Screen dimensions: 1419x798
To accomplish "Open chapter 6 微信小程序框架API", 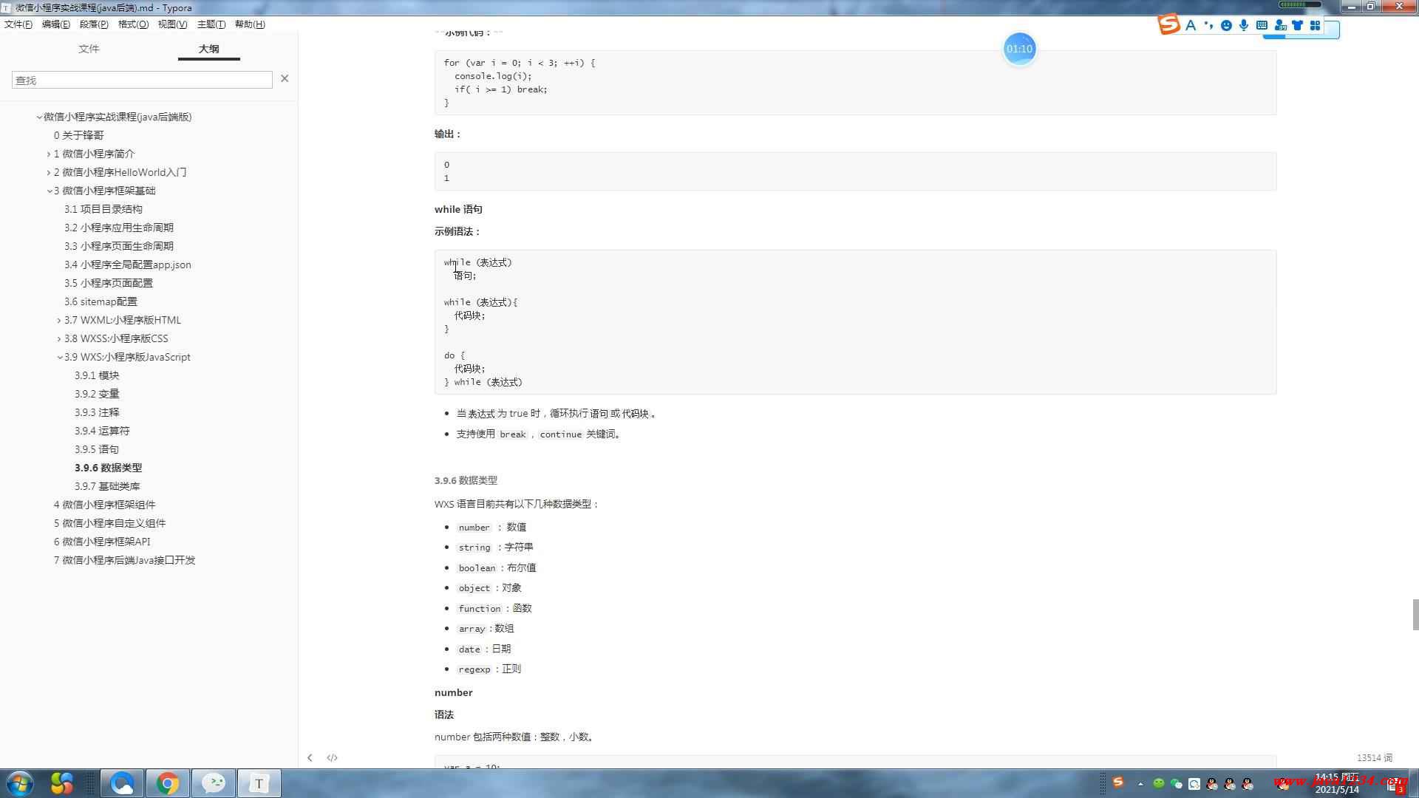I will point(102,542).
